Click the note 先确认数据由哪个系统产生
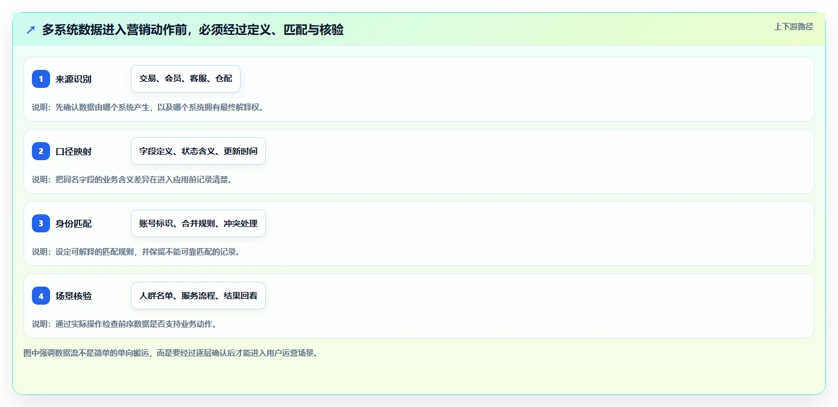This screenshot has height=407, width=838. click(x=148, y=107)
